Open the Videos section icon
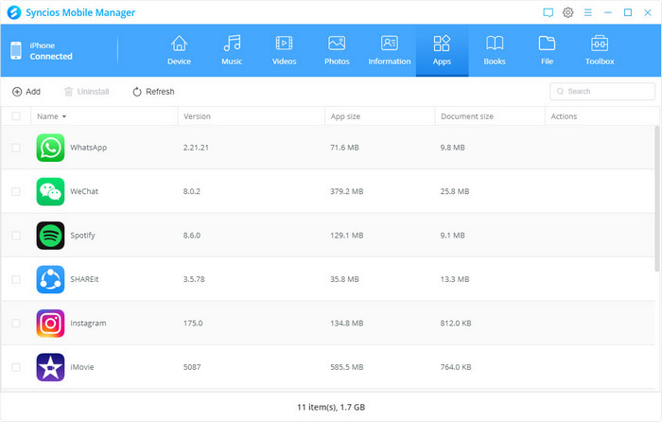 (284, 44)
